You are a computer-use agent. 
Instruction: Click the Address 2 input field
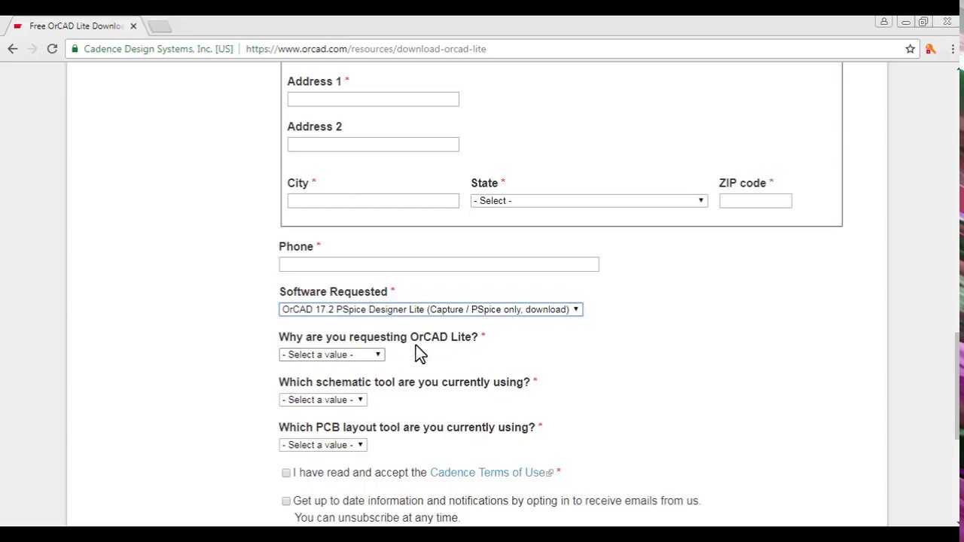click(x=373, y=145)
